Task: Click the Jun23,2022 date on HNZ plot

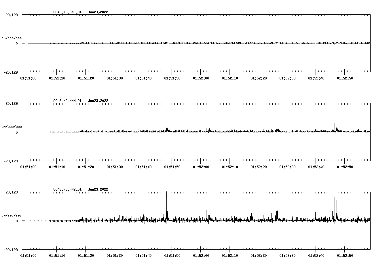Action: (98, 189)
